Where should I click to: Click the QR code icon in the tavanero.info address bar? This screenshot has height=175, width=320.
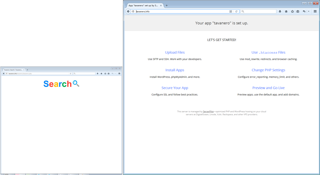click(x=231, y=11)
